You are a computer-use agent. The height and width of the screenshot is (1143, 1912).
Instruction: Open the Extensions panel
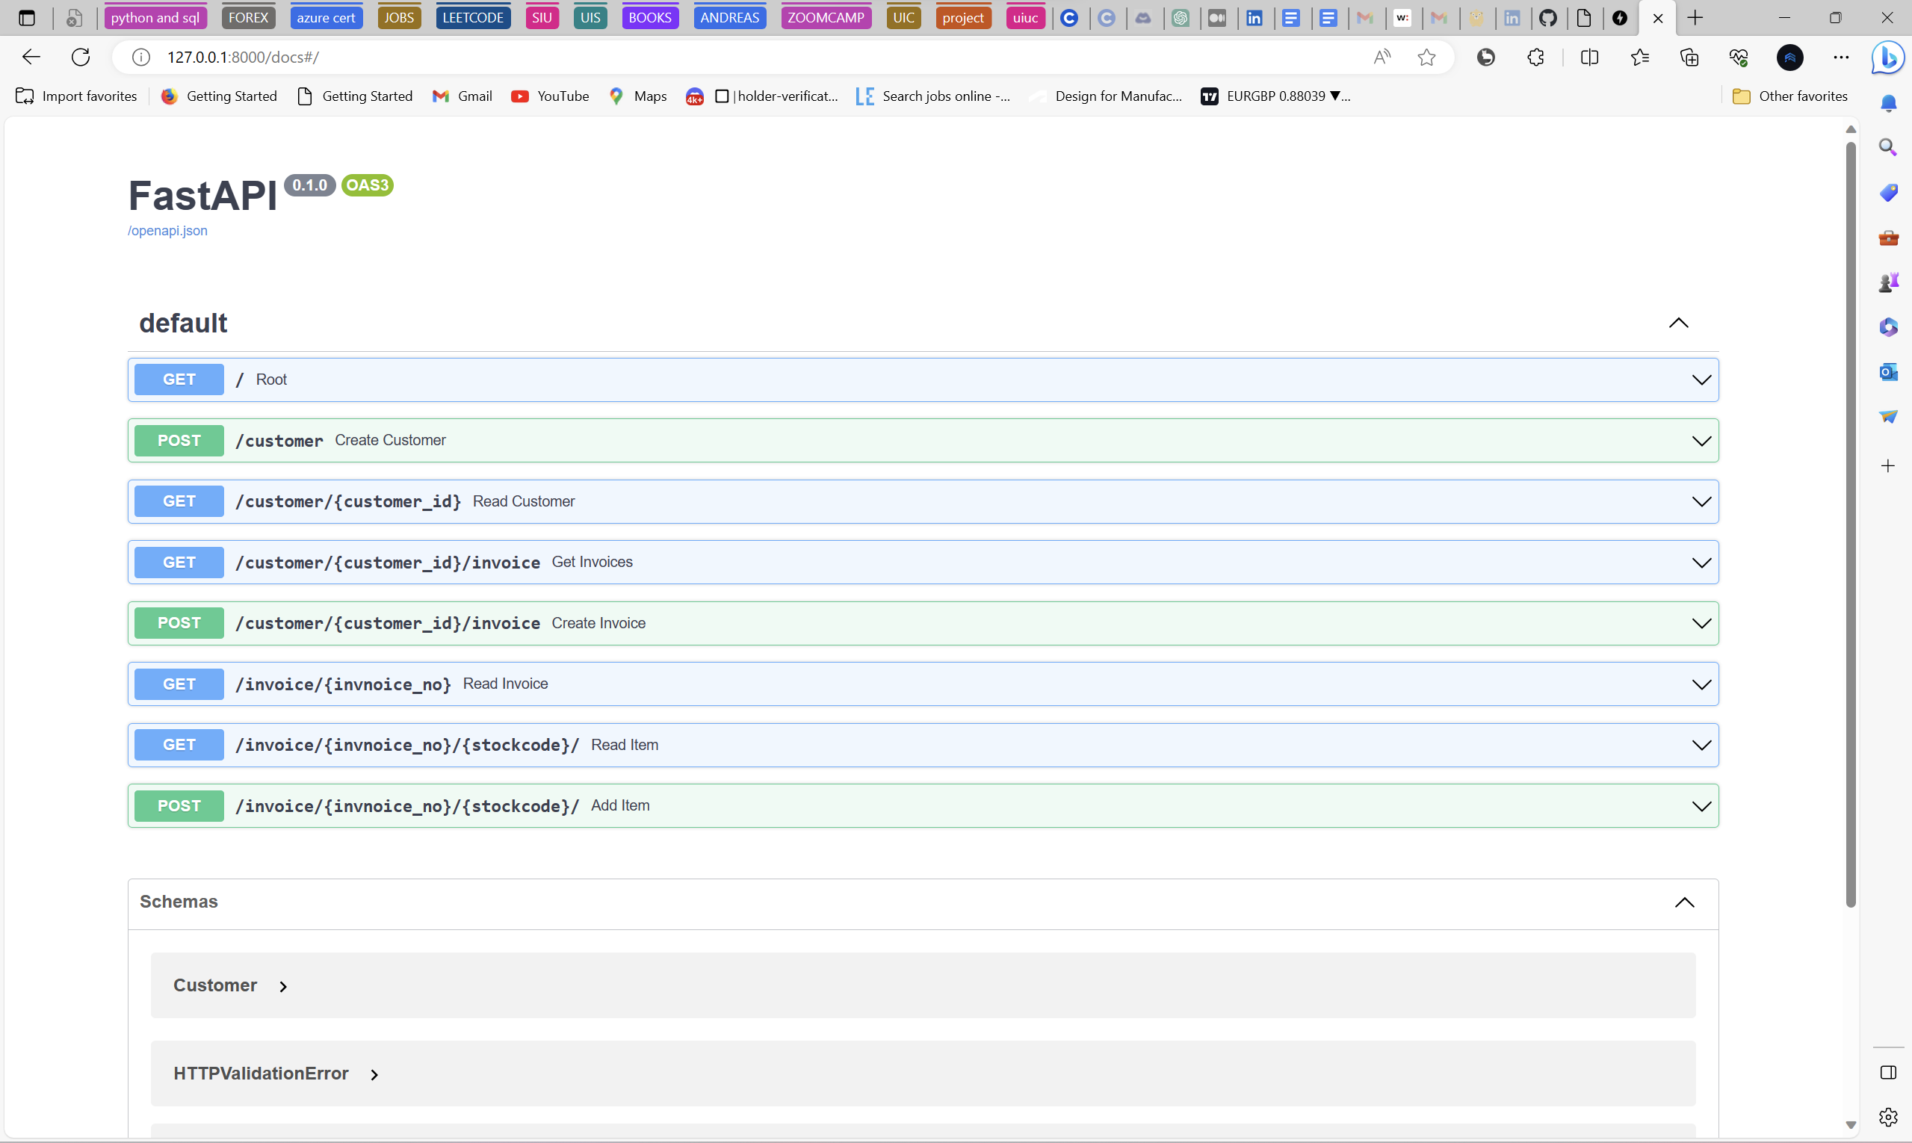click(x=1535, y=57)
